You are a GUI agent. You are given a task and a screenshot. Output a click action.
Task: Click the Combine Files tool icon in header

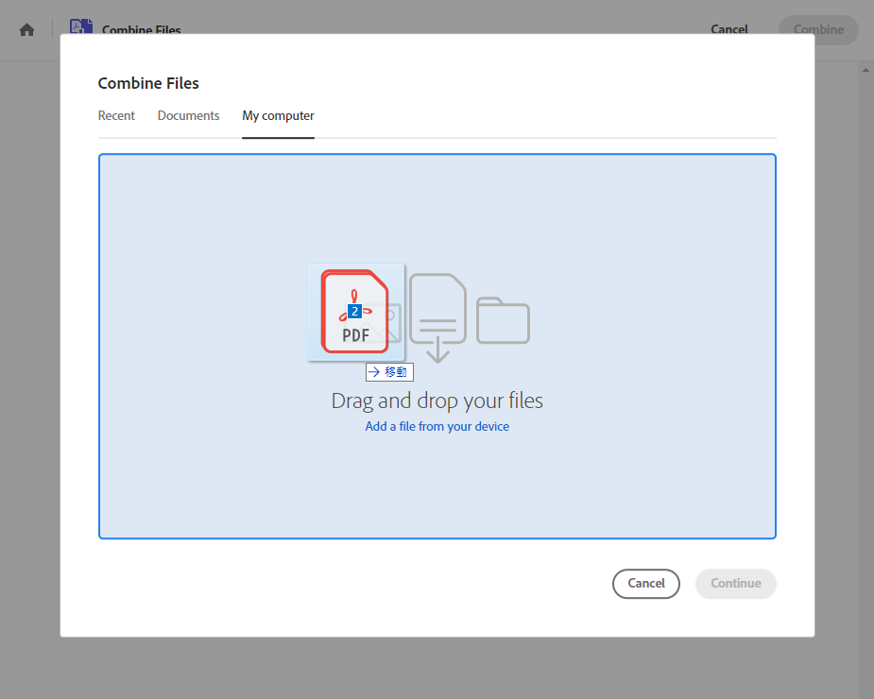click(81, 27)
